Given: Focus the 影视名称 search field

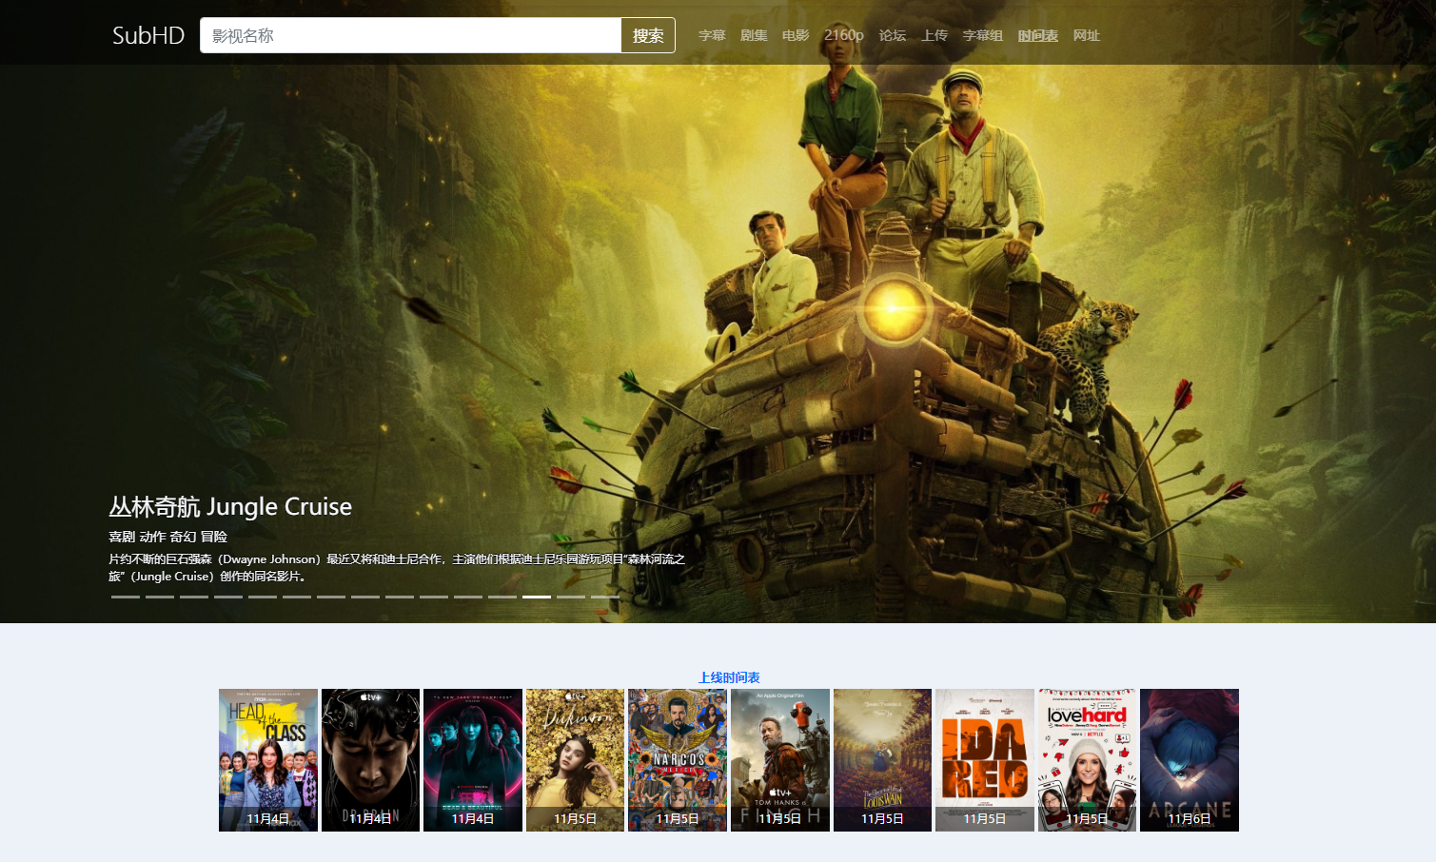Looking at the screenshot, I should (410, 35).
